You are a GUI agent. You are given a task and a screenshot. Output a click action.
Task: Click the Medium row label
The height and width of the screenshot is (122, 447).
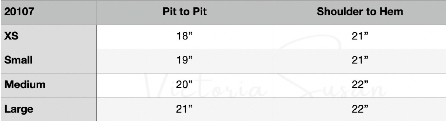(25, 84)
